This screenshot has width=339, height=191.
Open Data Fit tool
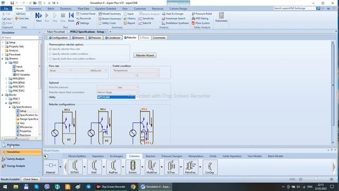pos(145,23)
